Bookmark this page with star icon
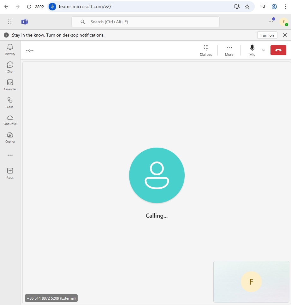Image resolution: width=291 pixels, height=305 pixels. point(247,7)
